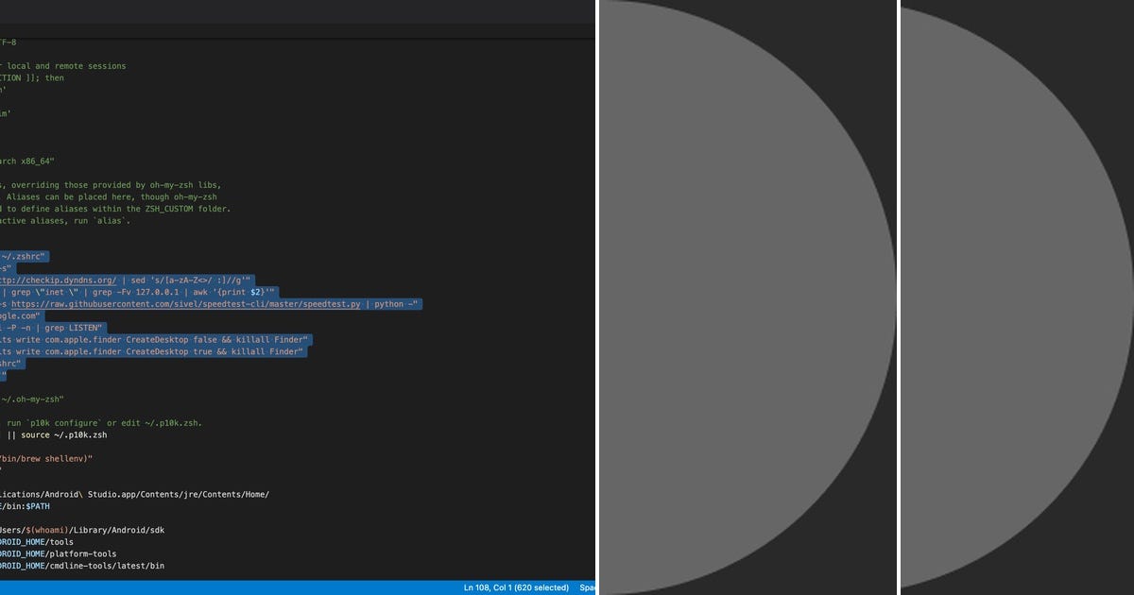Image resolution: width=1134 pixels, height=595 pixels.
Task: Click the left gray circle image panel
Action: click(747, 297)
